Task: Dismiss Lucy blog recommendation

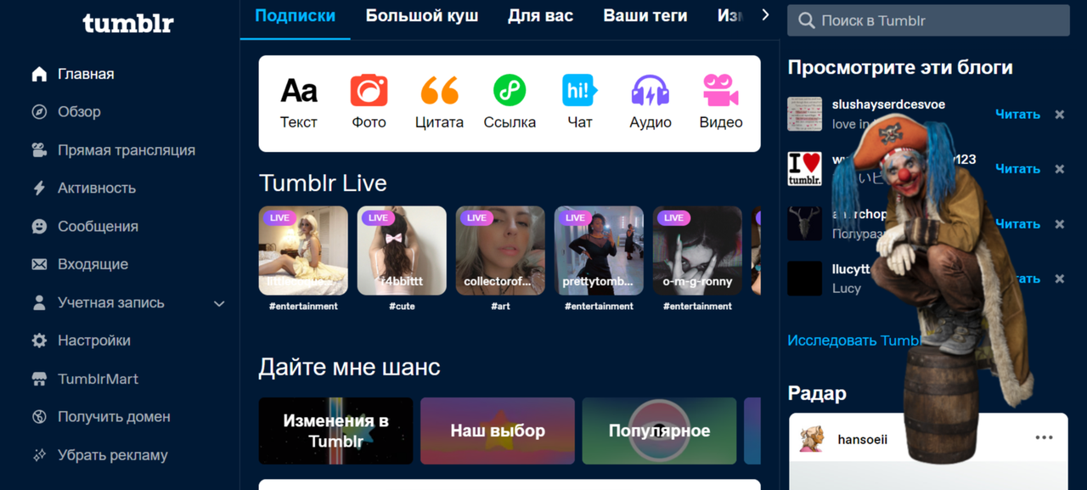Action: click(x=1059, y=279)
